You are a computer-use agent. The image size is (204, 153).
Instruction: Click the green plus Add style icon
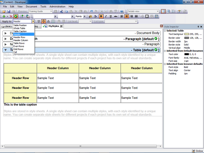click(x=4, y=16)
